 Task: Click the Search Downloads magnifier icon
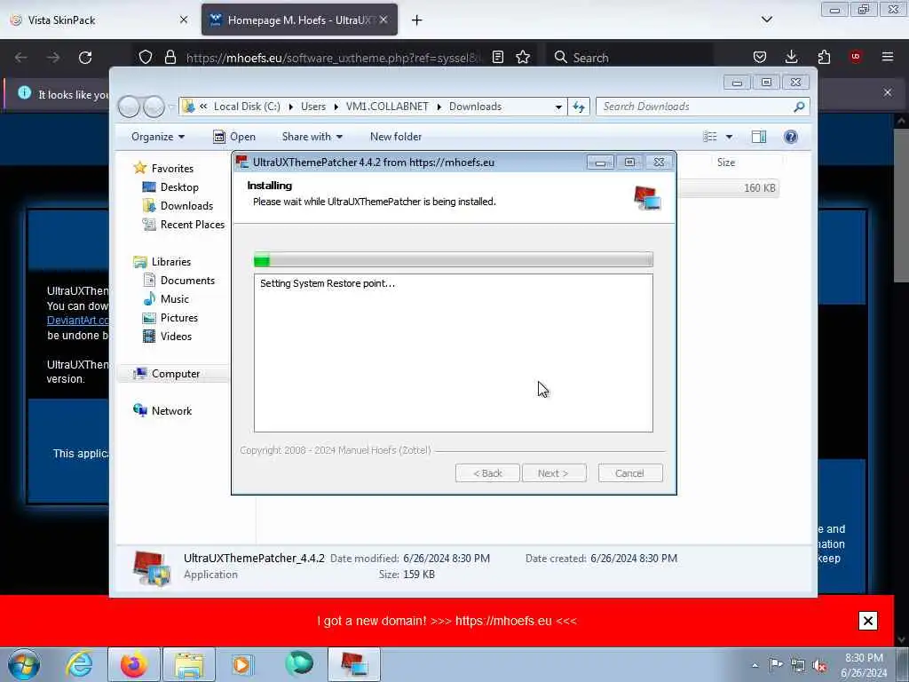click(x=799, y=107)
